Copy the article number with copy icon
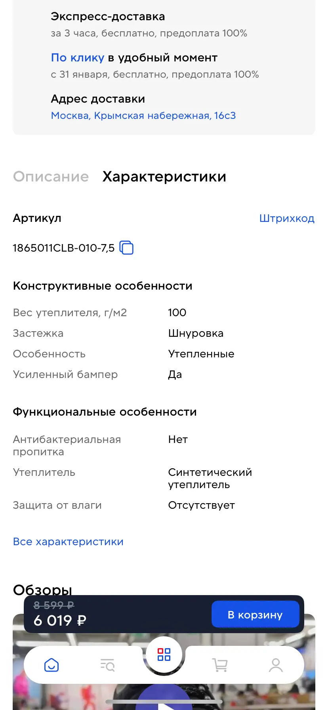Image resolution: width=328 pixels, height=710 pixels. pos(126,248)
